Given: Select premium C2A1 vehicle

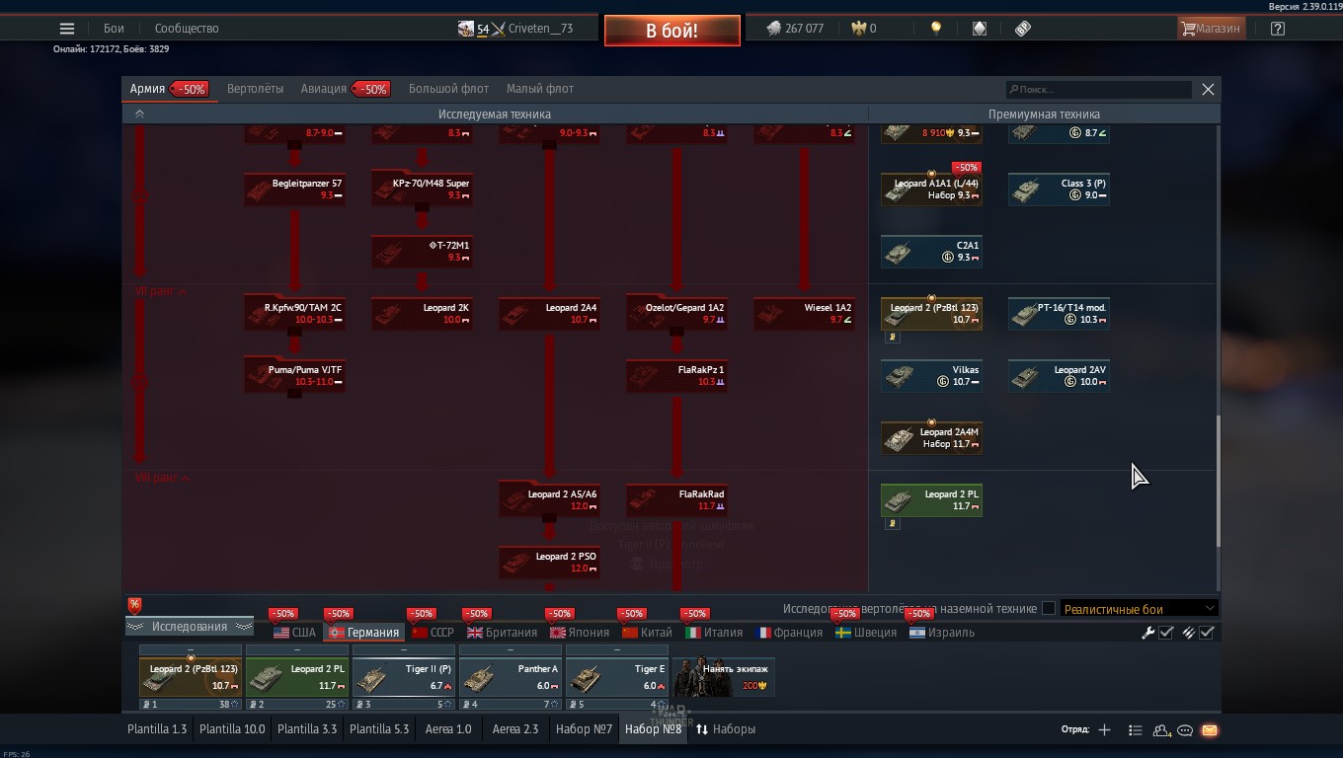Looking at the screenshot, I should (931, 252).
